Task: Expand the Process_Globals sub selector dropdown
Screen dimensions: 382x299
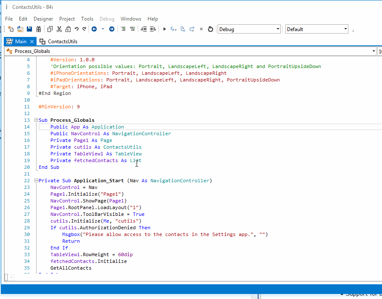Action: tap(374, 51)
